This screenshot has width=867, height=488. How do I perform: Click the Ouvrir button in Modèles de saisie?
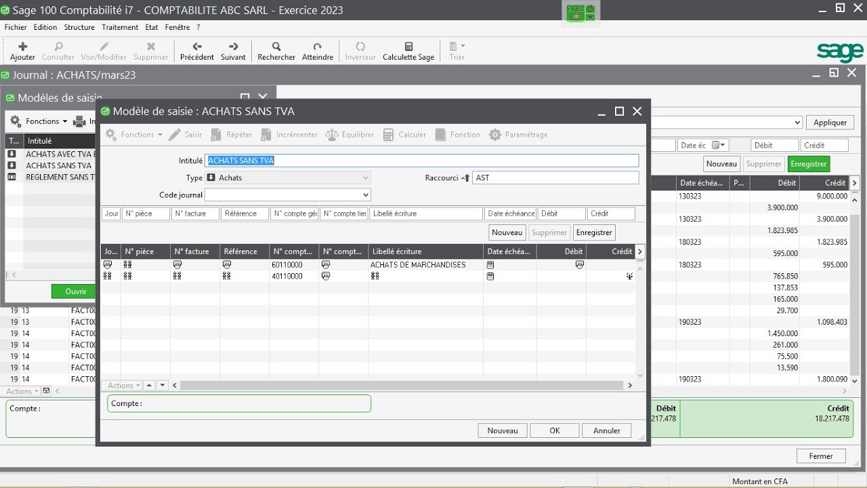76,291
